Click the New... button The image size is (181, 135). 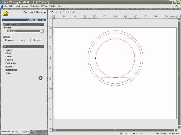point(24,40)
